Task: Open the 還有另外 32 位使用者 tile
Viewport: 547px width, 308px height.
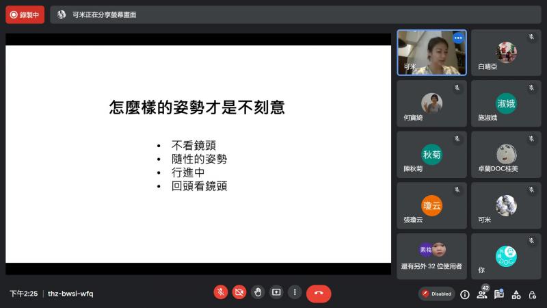Action: [432, 256]
